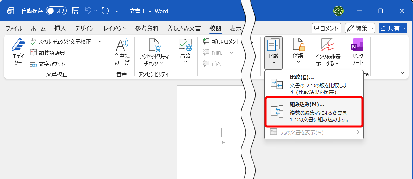Viewport: 413px width, 179px height.
Task: Switch to the レイアウト tab
Action: (115, 28)
